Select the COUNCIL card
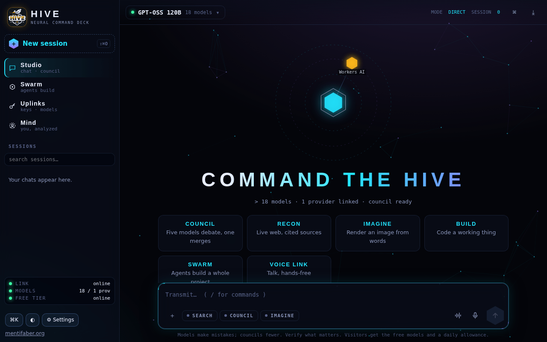The height and width of the screenshot is (342, 547). point(200,233)
